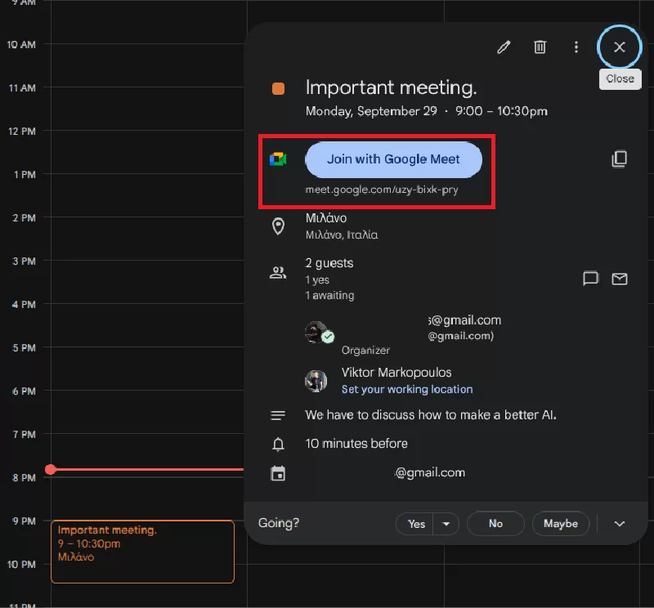
Task: Click the pencil edit event icon
Action: [x=504, y=47]
